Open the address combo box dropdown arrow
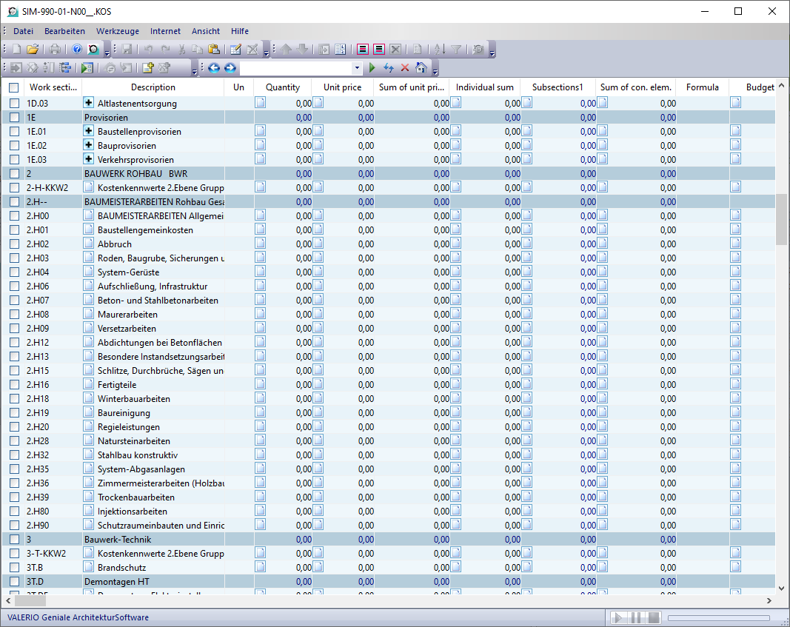This screenshot has width=790, height=627. coord(357,68)
